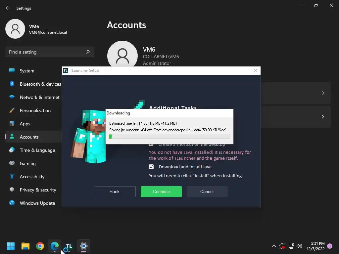Click the volume speaker tray icon
339x254 pixels.
[299, 246]
